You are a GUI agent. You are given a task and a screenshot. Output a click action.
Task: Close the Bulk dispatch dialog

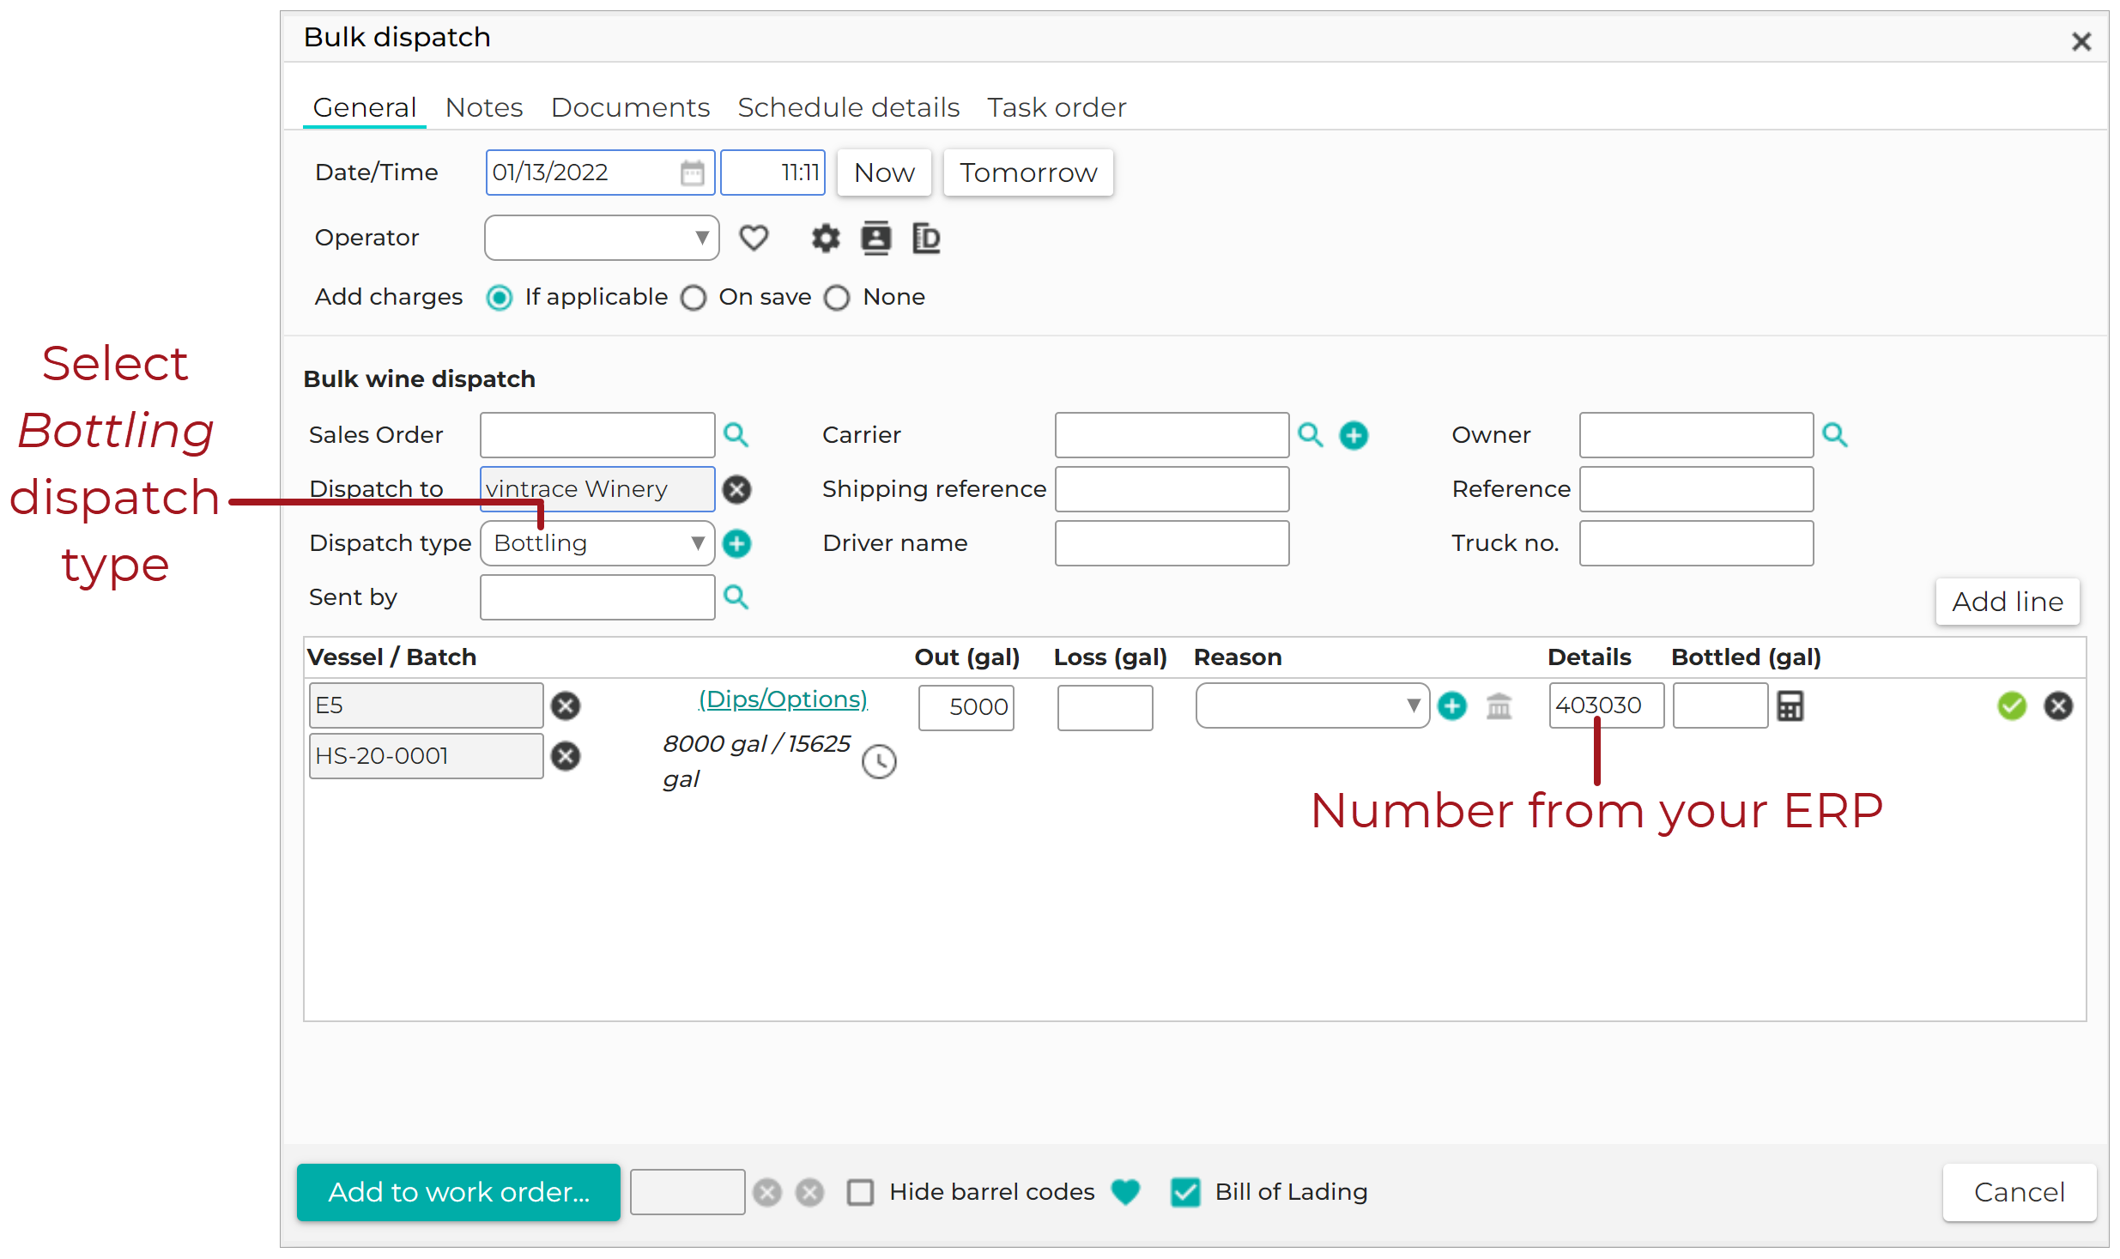2081,41
